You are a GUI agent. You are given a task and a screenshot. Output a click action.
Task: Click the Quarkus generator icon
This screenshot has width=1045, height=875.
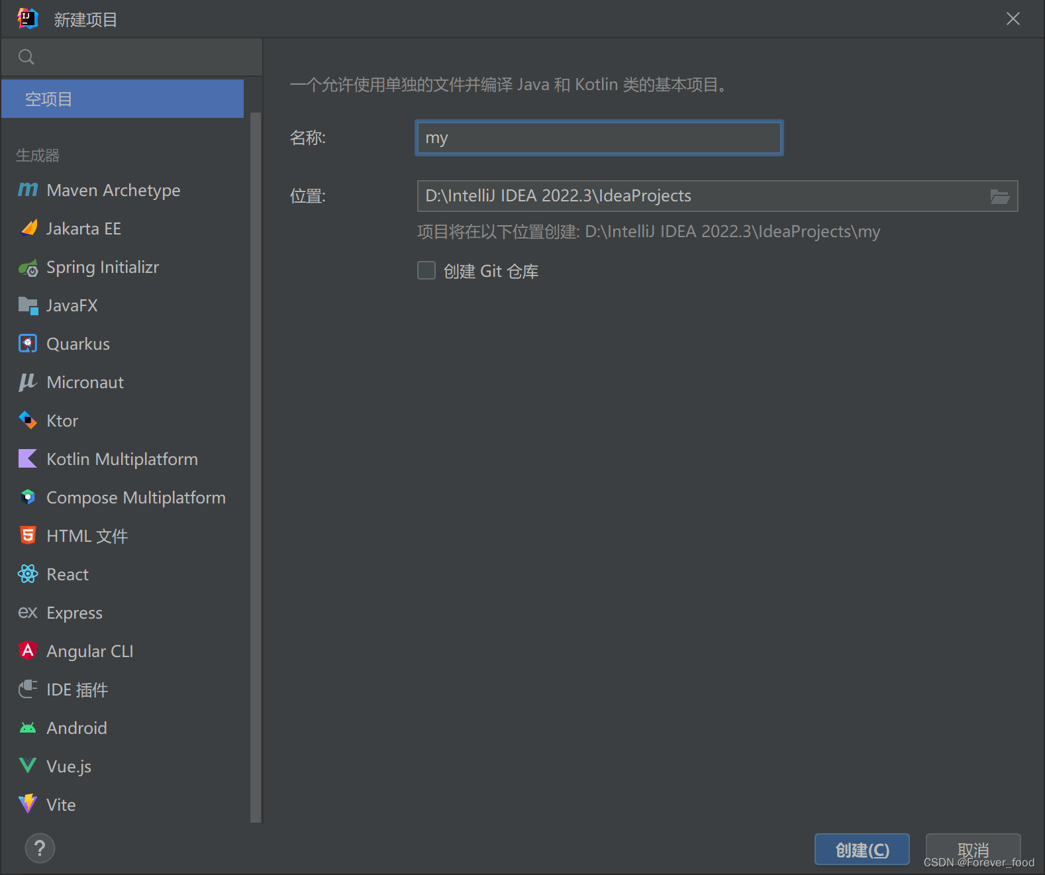[28, 344]
